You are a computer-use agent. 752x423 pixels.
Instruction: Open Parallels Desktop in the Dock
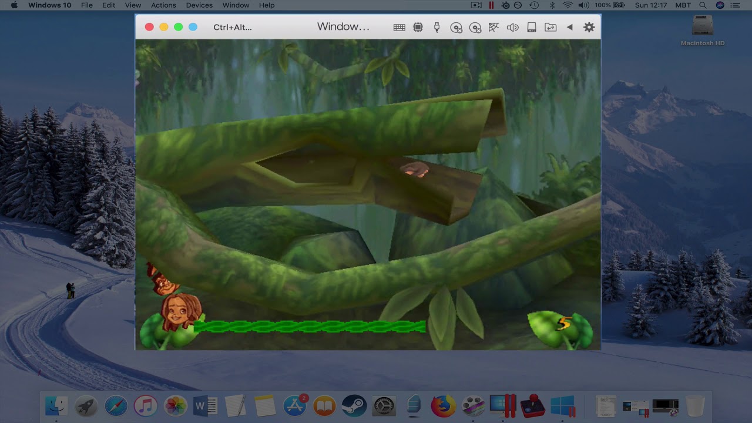click(503, 406)
